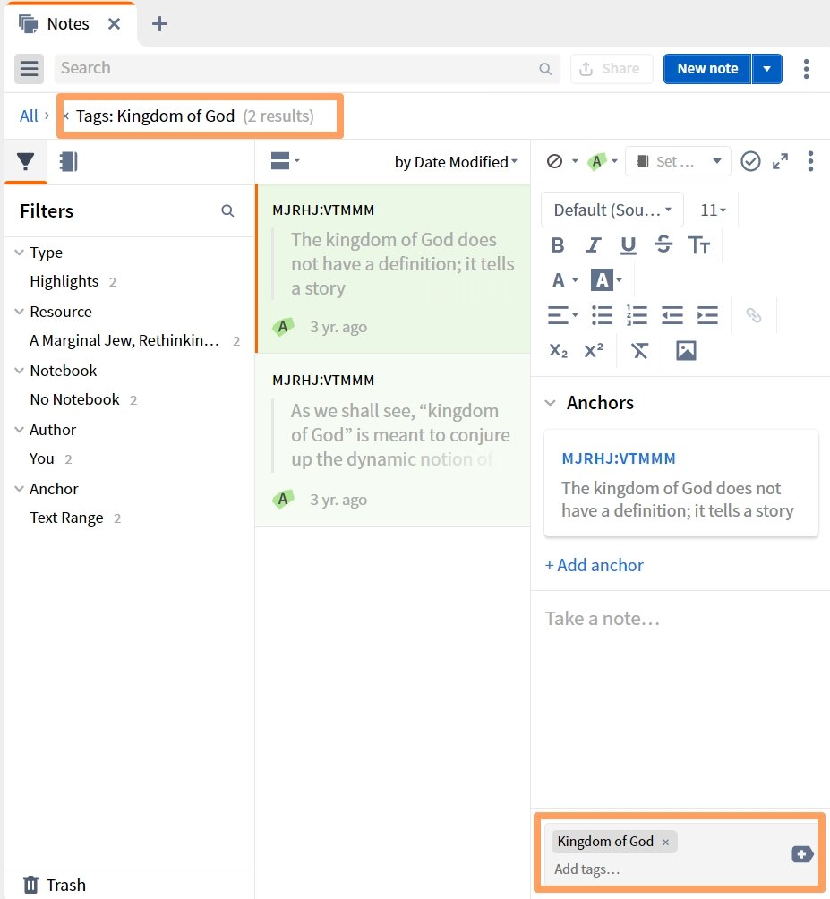Viewport: 830px width, 899px height.
Task: Insert a bulleted list
Action: (602, 315)
